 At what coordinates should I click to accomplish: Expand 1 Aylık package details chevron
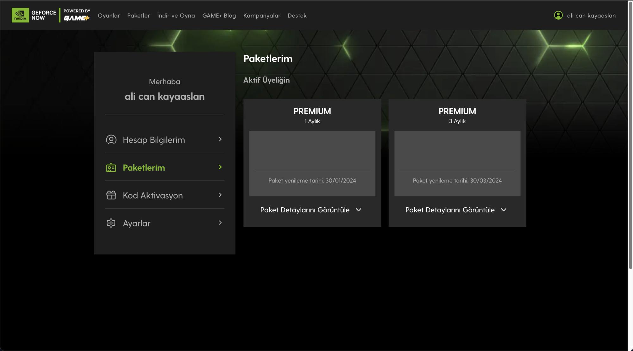click(x=358, y=210)
